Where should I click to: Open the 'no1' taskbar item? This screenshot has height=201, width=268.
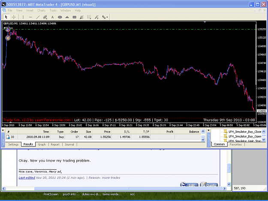point(132,194)
